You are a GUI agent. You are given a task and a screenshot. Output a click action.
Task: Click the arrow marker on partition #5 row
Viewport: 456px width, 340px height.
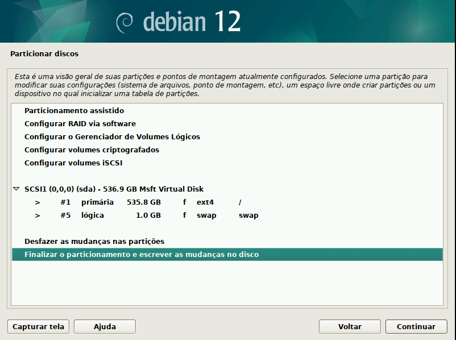click(37, 215)
